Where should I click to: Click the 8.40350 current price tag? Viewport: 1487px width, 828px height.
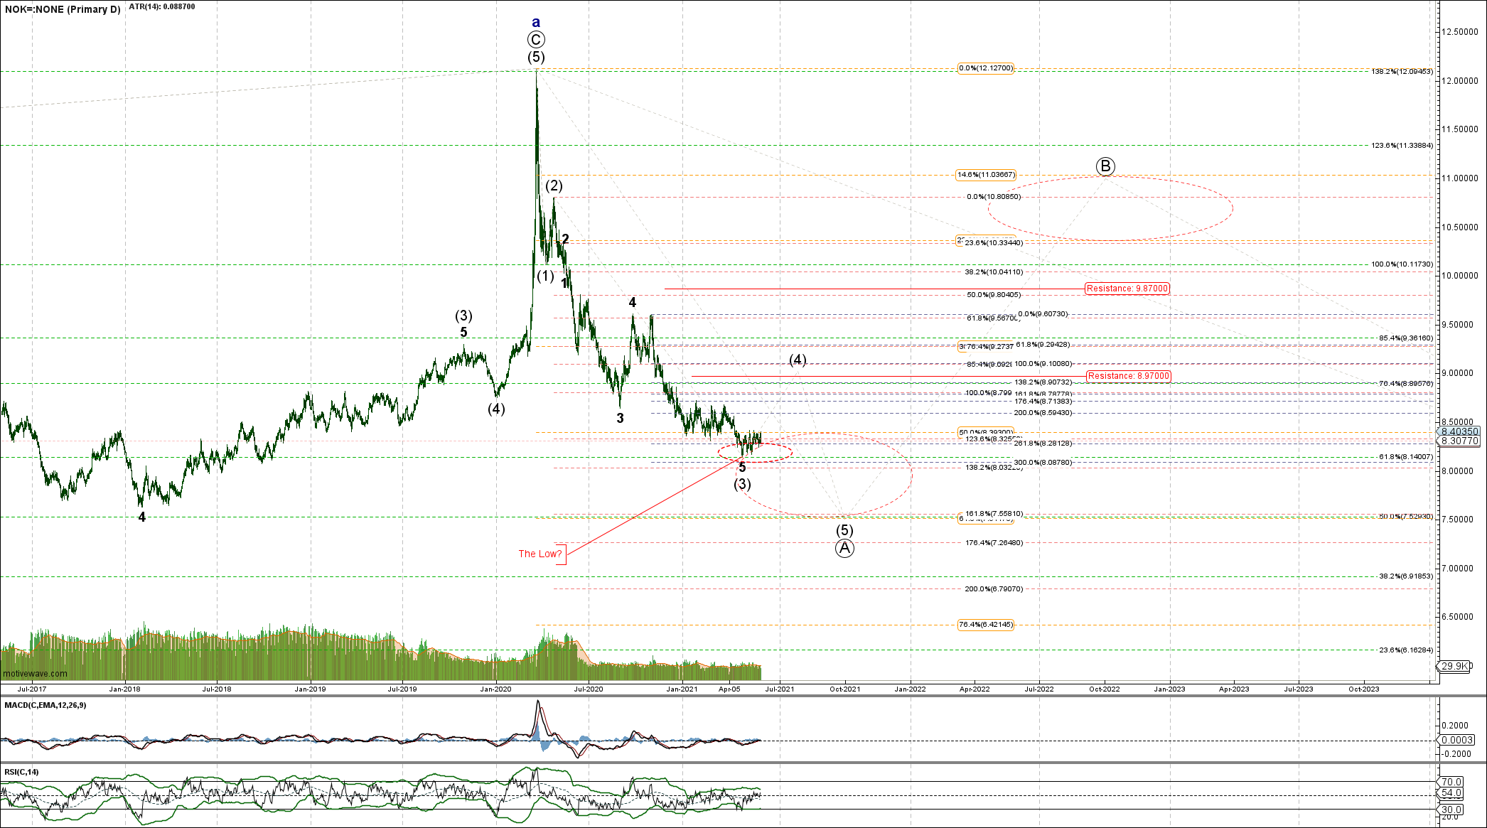pyautogui.click(x=1459, y=431)
